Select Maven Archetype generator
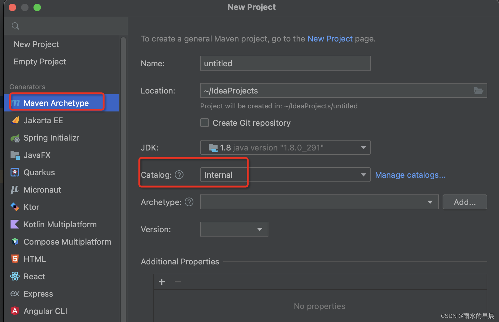This screenshot has height=322, width=499. click(62, 103)
